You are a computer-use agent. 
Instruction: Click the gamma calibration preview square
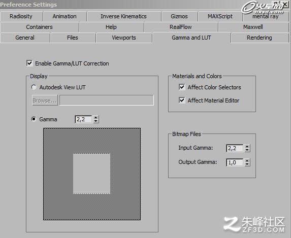92,174
